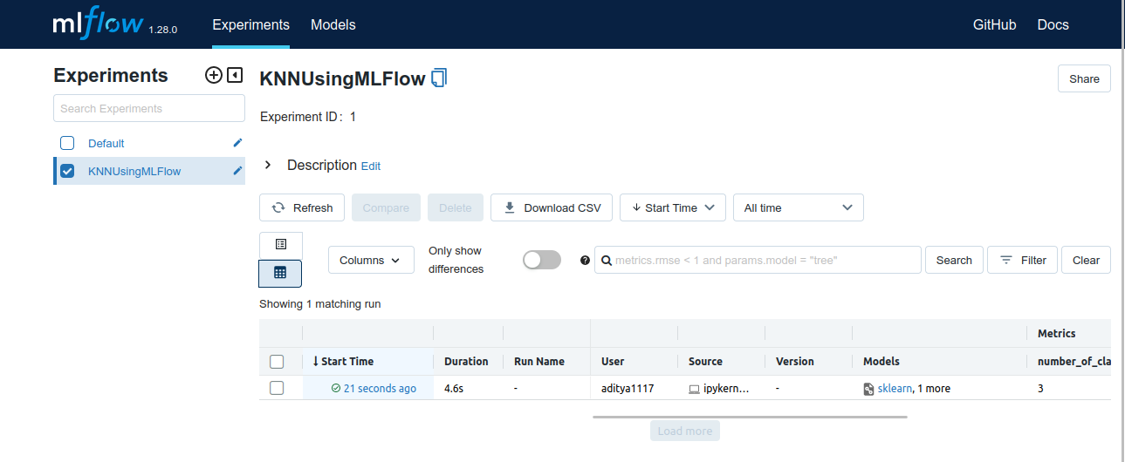Uncheck the KNNUsingMLFlow experiment checkbox
The width and height of the screenshot is (1125, 462).
coord(67,171)
